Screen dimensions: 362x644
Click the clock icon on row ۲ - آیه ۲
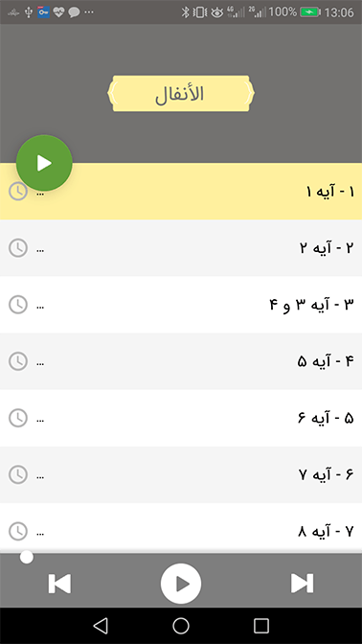click(x=18, y=248)
